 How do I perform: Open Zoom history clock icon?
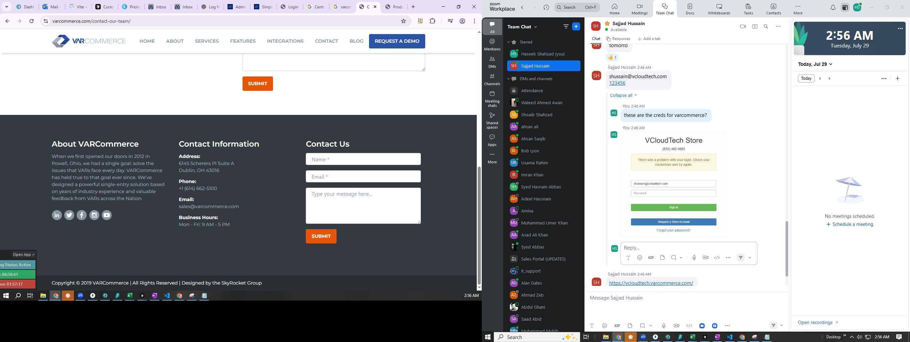[546, 7]
